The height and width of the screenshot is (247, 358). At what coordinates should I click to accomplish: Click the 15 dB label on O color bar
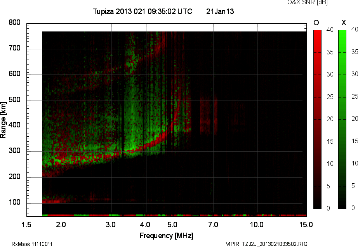pos(330,141)
